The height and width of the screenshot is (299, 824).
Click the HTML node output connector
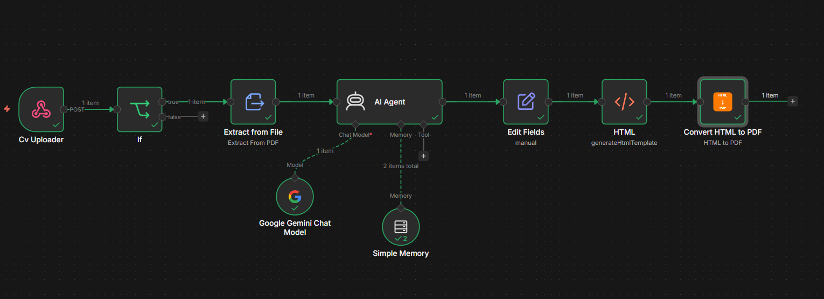coord(647,102)
